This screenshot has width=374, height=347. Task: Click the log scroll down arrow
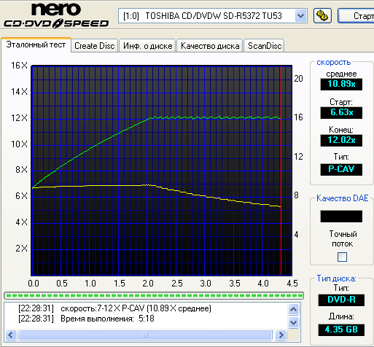293,322
